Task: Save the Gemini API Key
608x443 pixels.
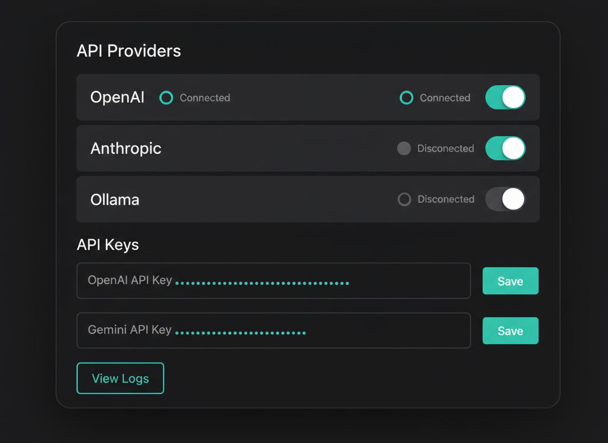Action: click(510, 331)
